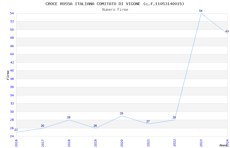Click the 2017 year label on x-axis
Image resolution: width=230 pixels, height=148 pixels.
pyautogui.click(x=43, y=143)
